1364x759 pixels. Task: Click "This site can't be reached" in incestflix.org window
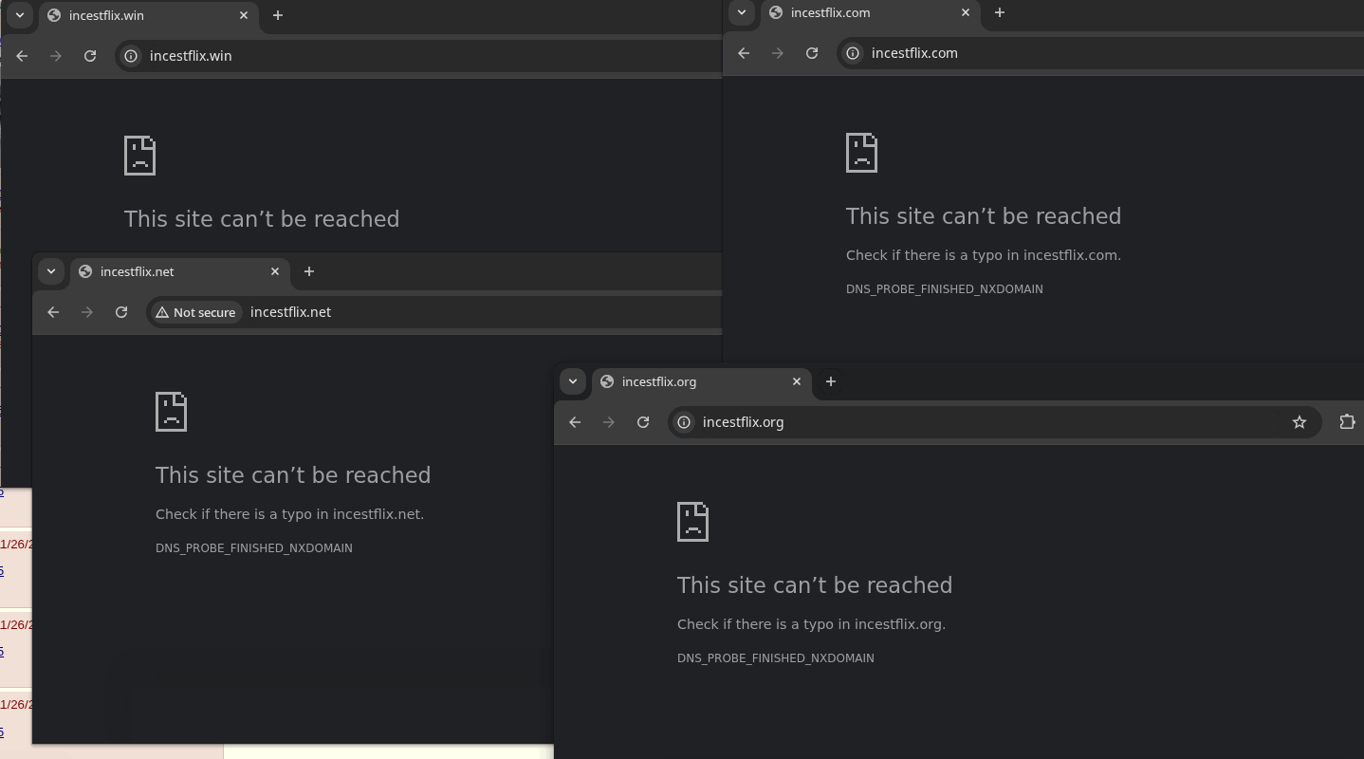tap(815, 585)
